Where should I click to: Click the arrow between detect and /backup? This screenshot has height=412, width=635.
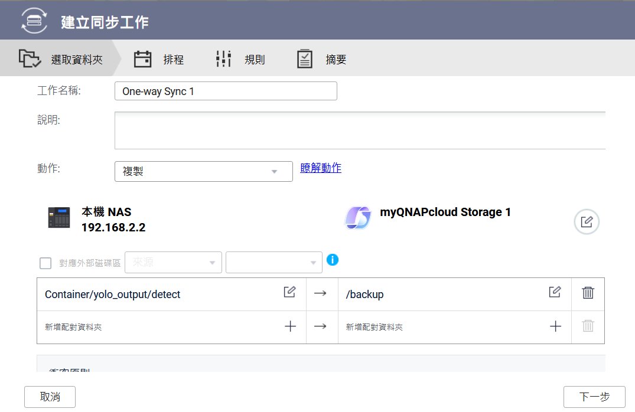point(320,293)
